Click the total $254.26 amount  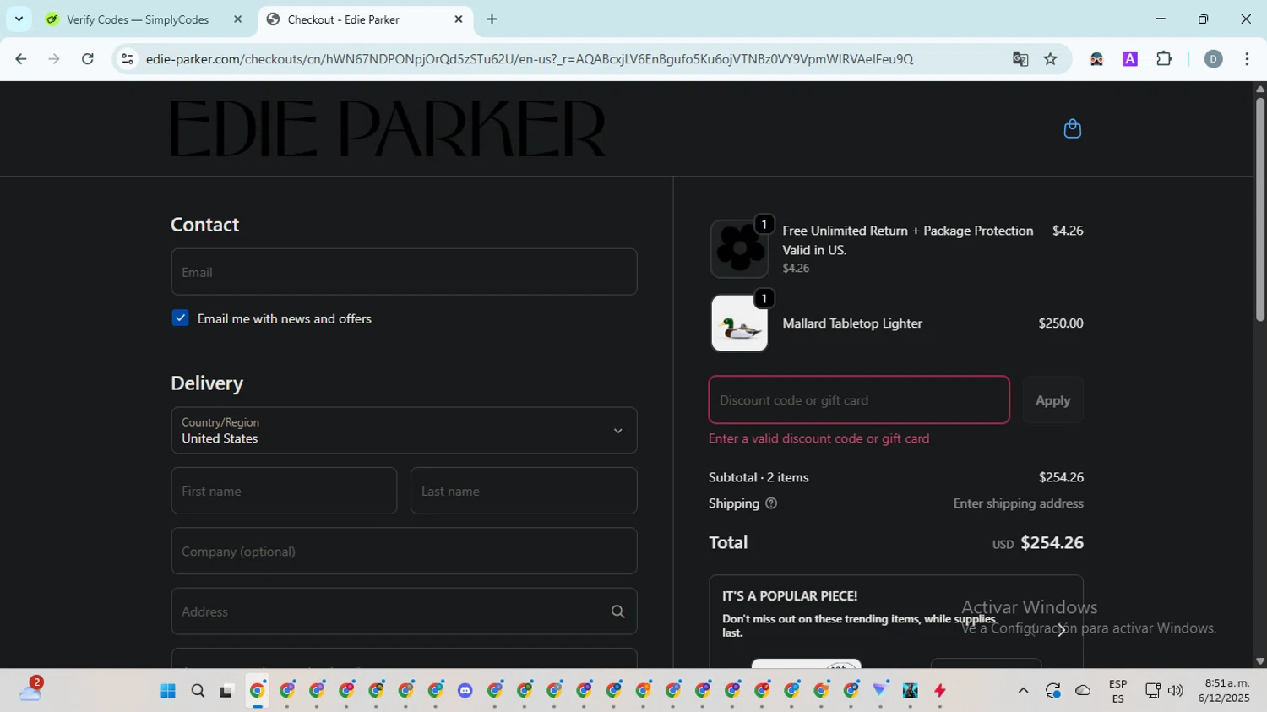(x=1052, y=543)
